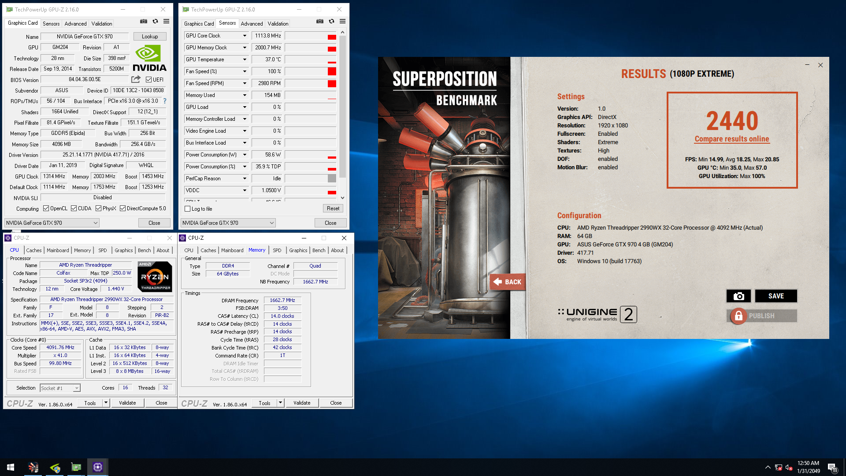Click the UNIGINE 2 logo

[597, 314]
